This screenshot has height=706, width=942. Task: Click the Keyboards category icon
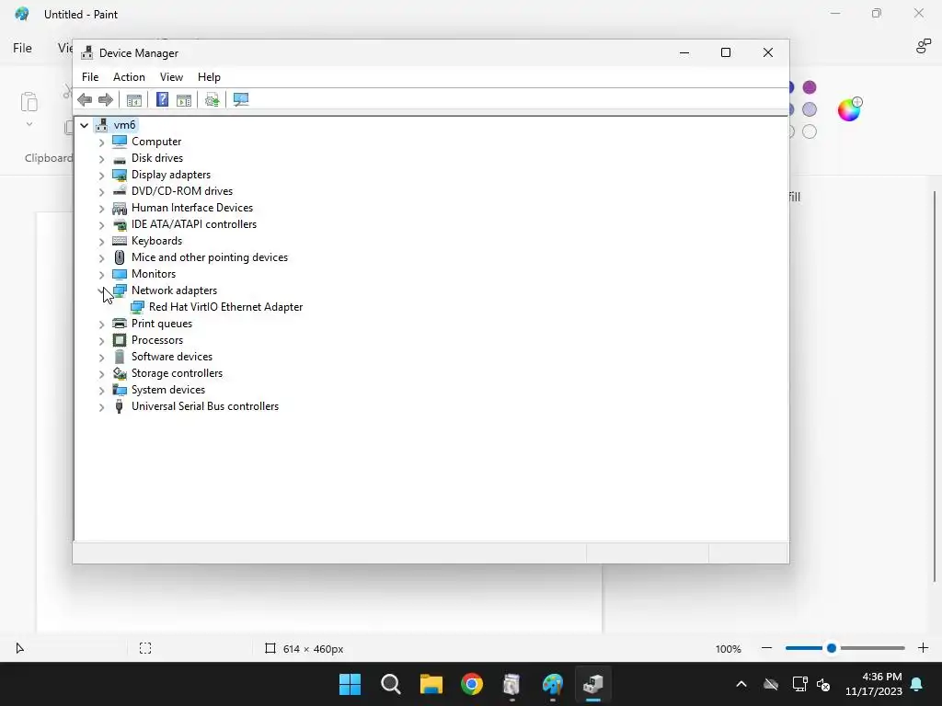click(120, 241)
